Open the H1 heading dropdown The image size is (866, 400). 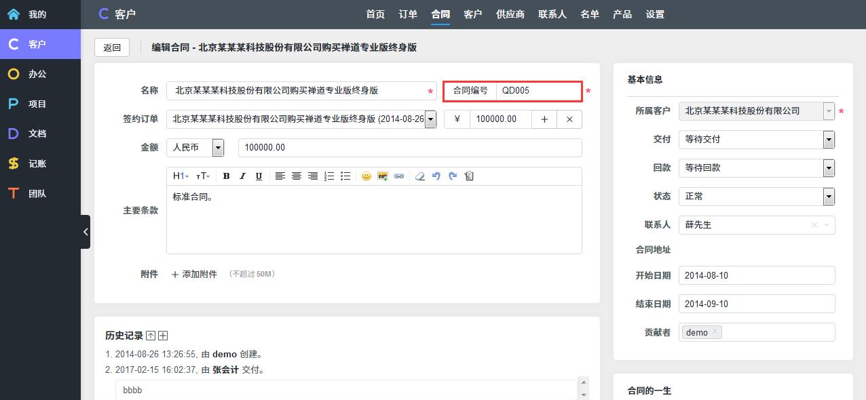pyautogui.click(x=181, y=176)
